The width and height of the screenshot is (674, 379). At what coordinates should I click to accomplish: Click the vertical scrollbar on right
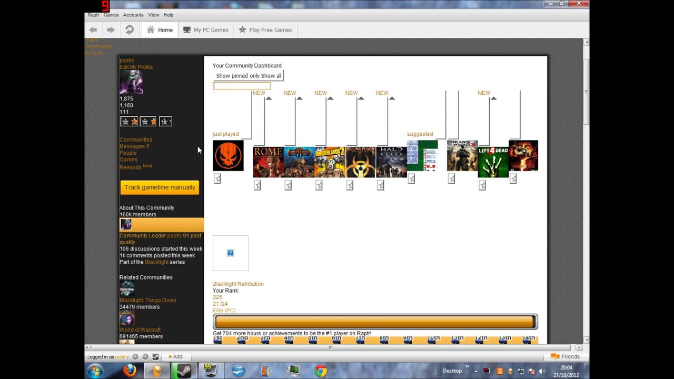click(586, 93)
